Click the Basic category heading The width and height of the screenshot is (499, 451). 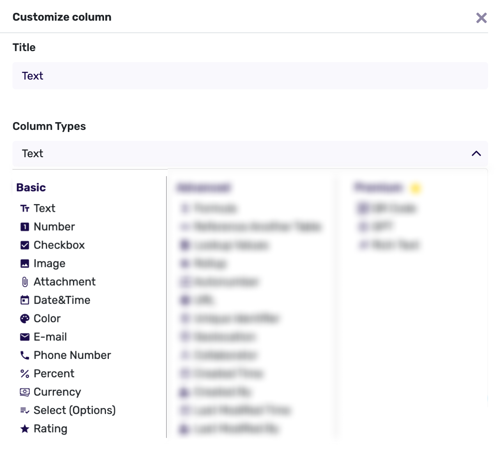click(31, 188)
